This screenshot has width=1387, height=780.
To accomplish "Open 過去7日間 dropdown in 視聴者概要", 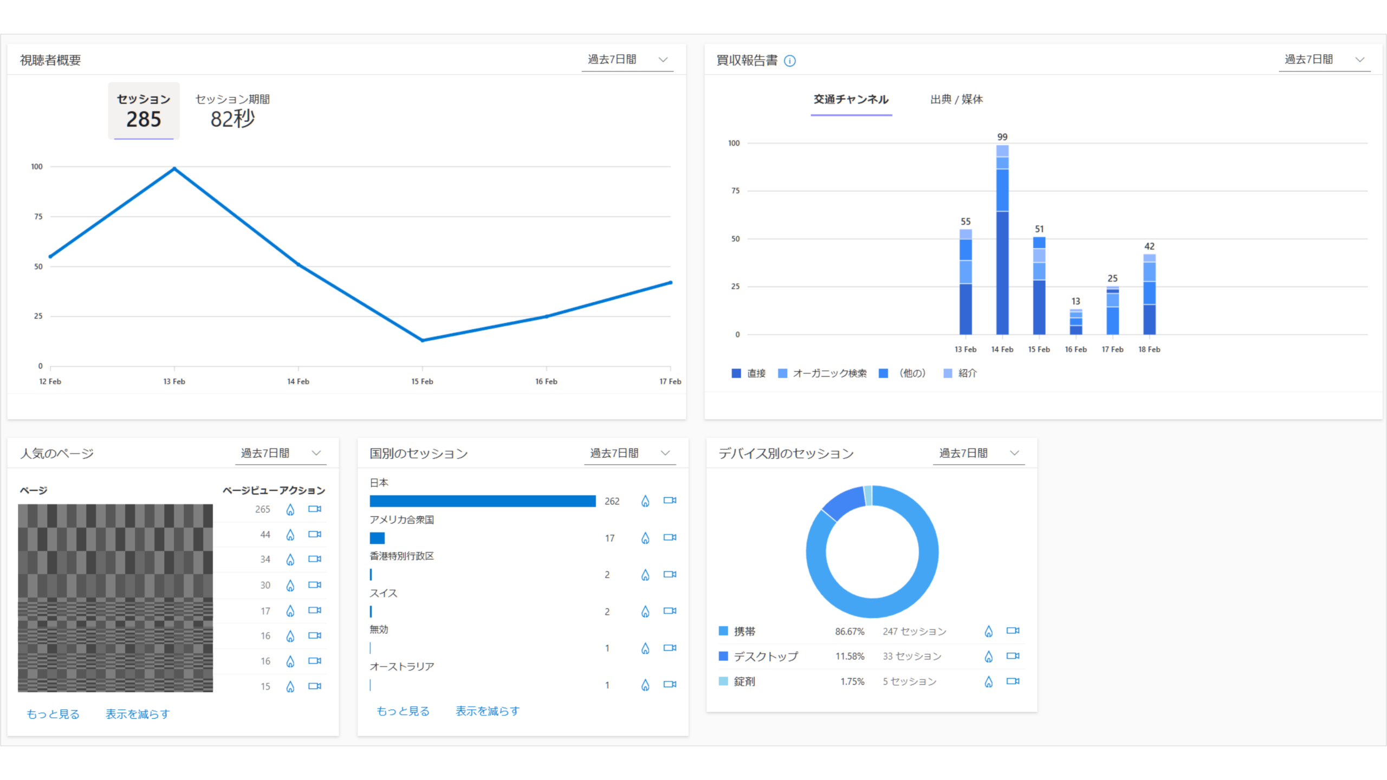I will point(627,60).
